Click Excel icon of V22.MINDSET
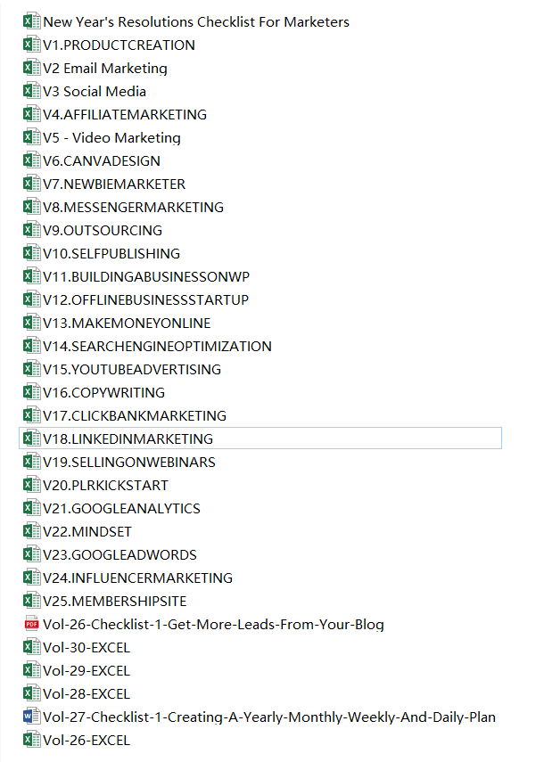The width and height of the screenshot is (552, 762). tap(31, 530)
